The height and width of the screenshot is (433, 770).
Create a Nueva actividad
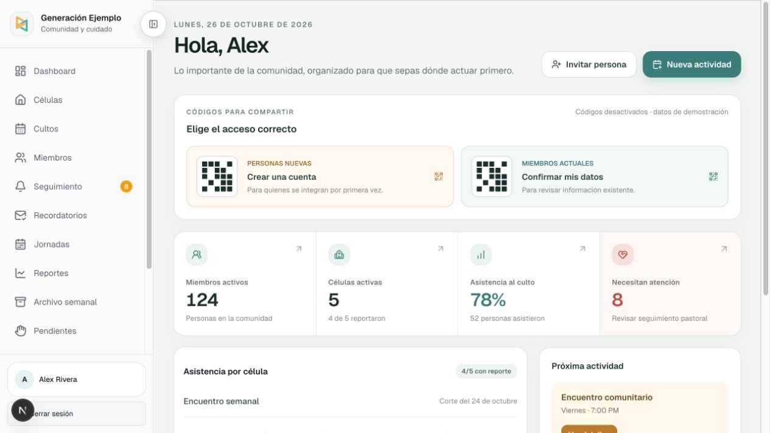pyautogui.click(x=691, y=64)
